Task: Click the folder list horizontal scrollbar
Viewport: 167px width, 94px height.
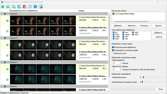Action: (x=131, y=21)
